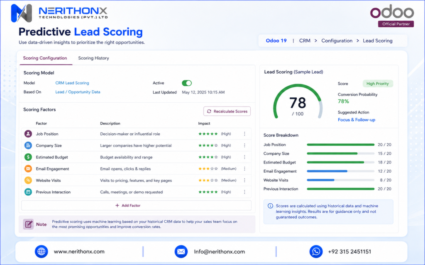Click the Job Position factor icon
Screen dimensions: 425x265
click(28, 134)
